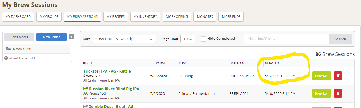The width and height of the screenshot is (361, 108).
Task: Open the Sort by Brew Date dropdown
Action: 124,39
